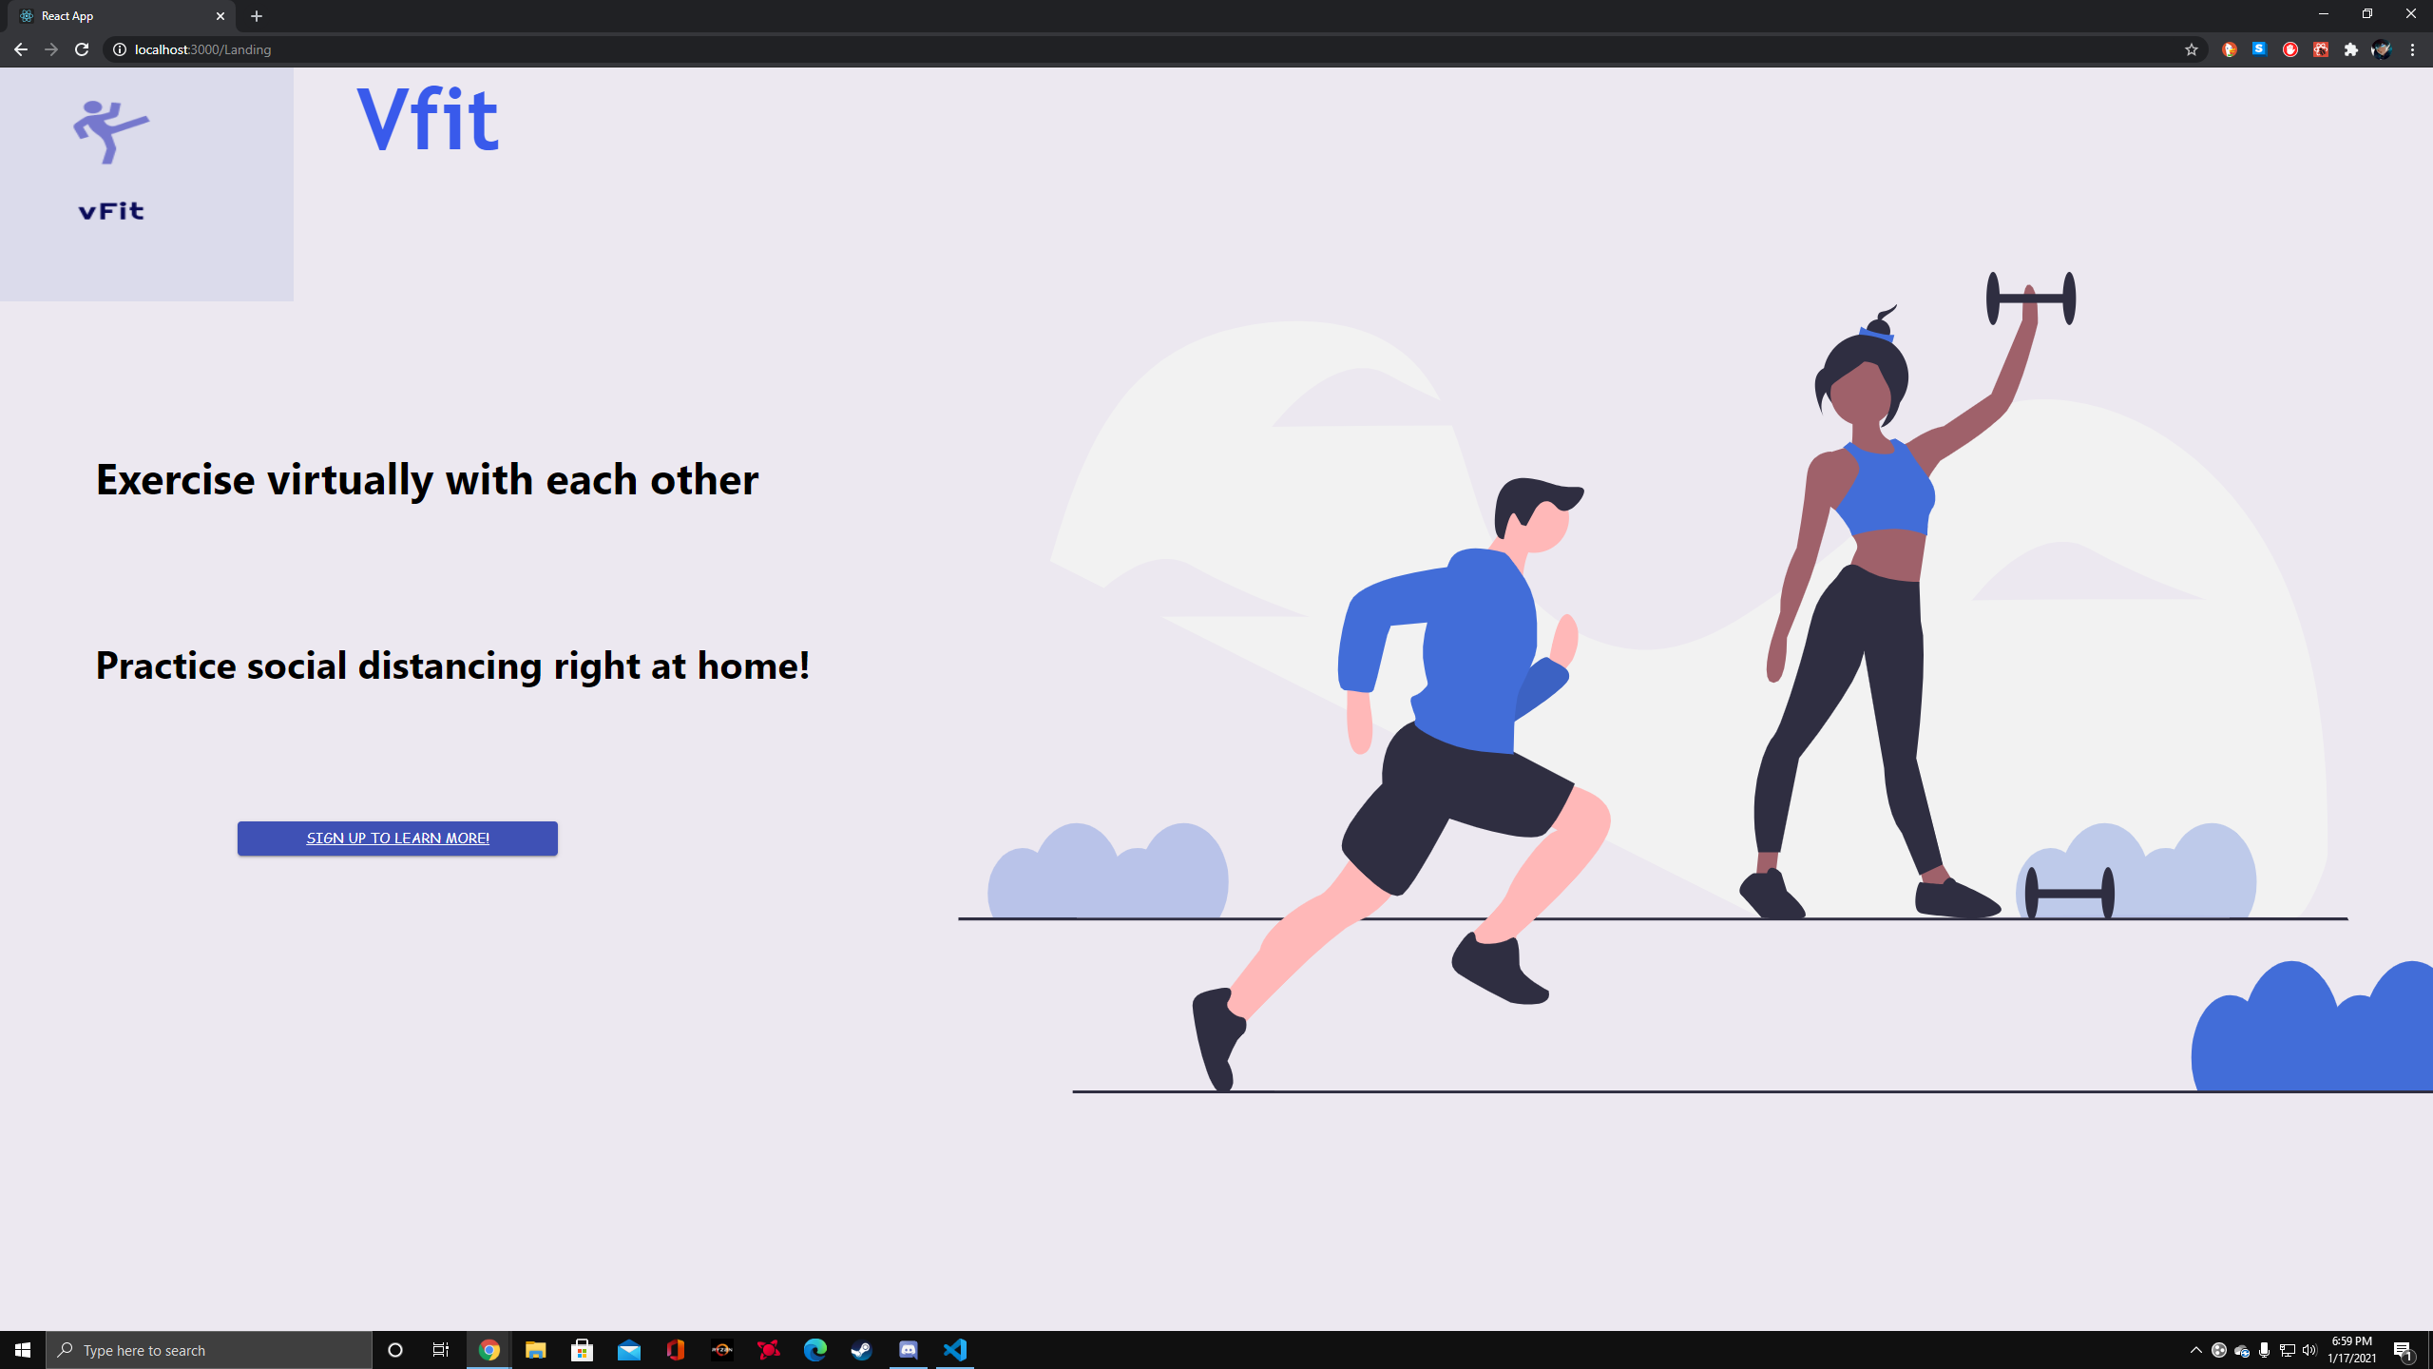The height and width of the screenshot is (1369, 2433).
Task: Open a new browser tab
Action: click(257, 16)
